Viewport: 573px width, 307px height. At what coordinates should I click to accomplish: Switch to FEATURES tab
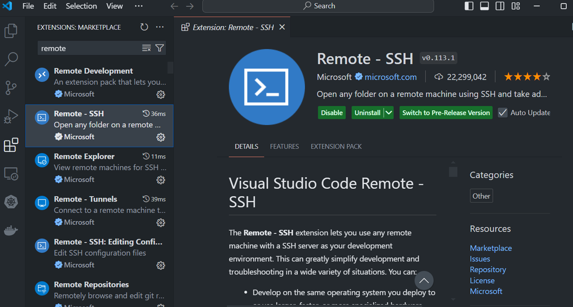[x=284, y=147]
